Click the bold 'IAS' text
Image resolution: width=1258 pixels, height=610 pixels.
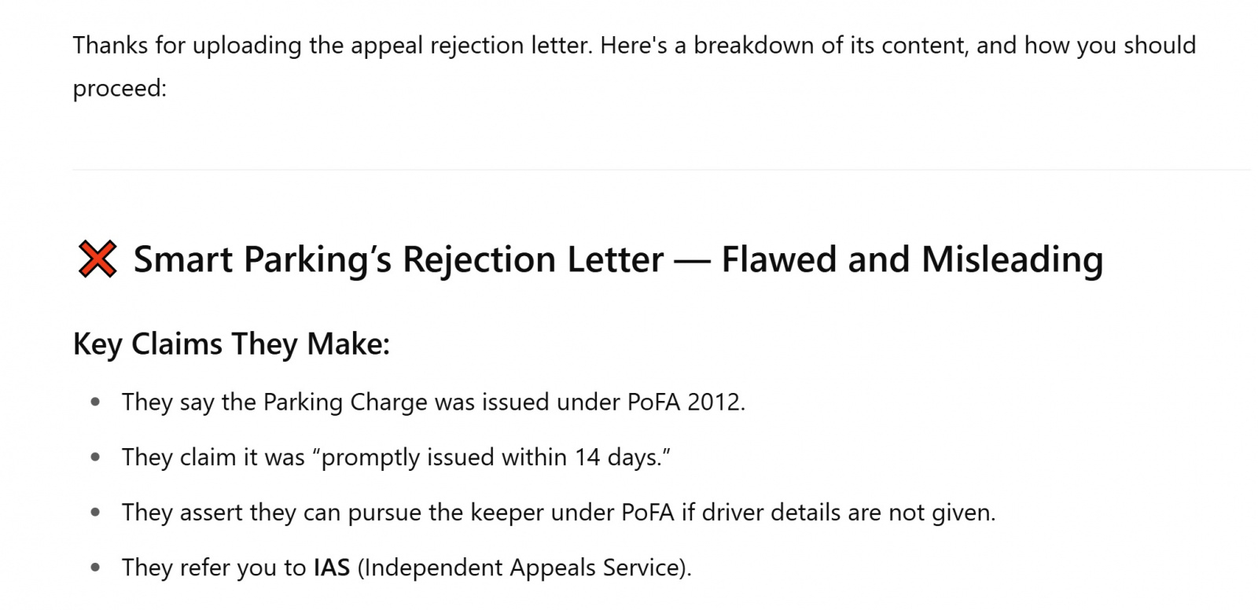tap(331, 568)
